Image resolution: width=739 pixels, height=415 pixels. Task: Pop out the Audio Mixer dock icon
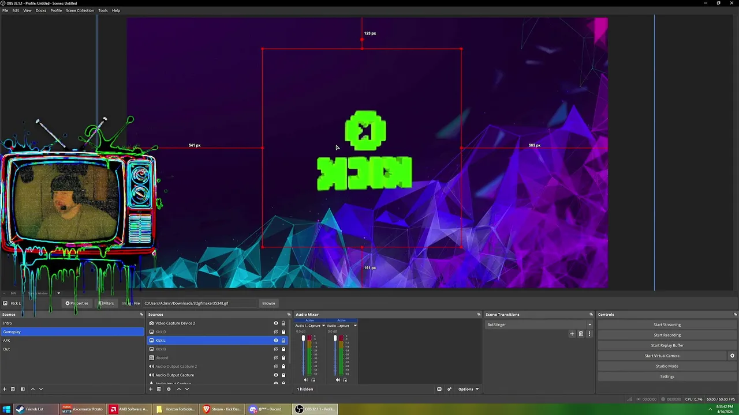click(x=479, y=315)
